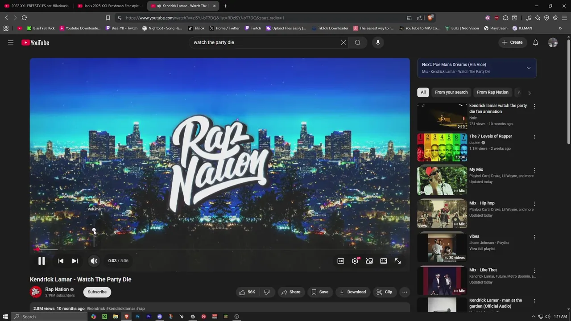The height and width of the screenshot is (321, 571).
Task: Select the From your search chip
Action: tap(451, 92)
